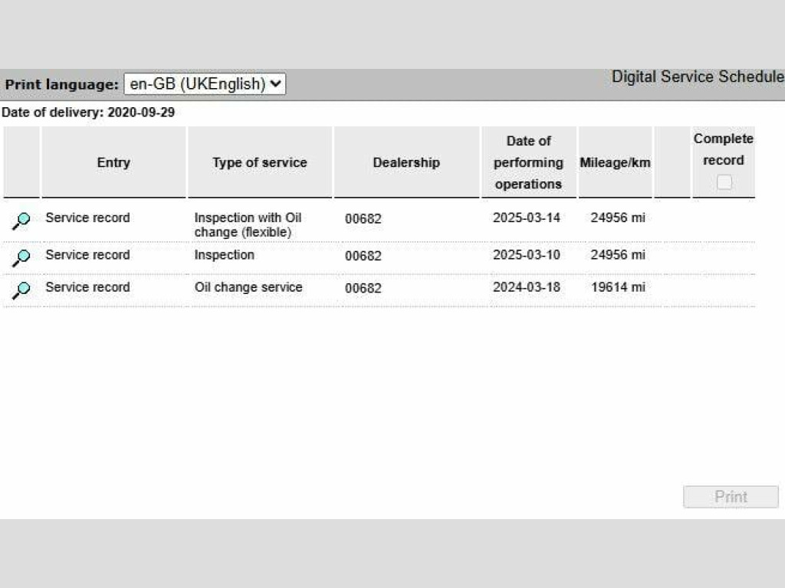
Task: Select the 19614 mi mileage value
Action: click(x=618, y=287)
